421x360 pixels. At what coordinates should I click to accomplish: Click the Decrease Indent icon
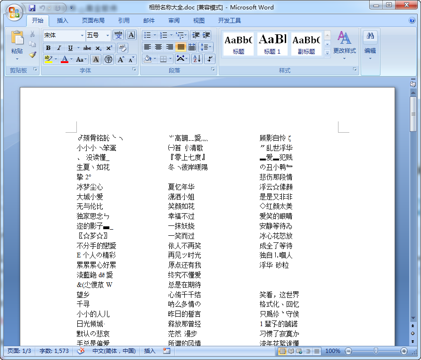pos(197,35)
